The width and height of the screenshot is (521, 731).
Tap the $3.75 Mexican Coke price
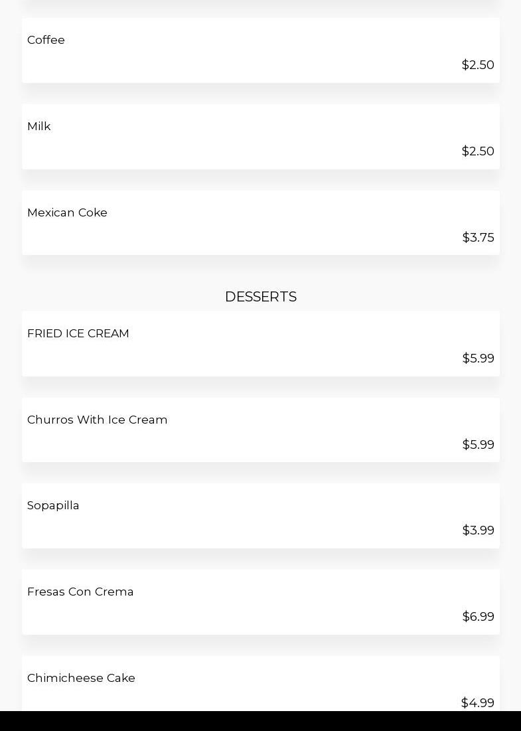[478, 238]
